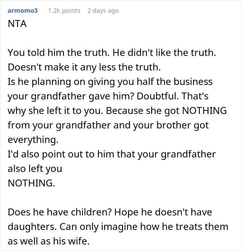Click the line starting 'from your grandfather and your brother'

pyautogui.click(x=108, y=125)
